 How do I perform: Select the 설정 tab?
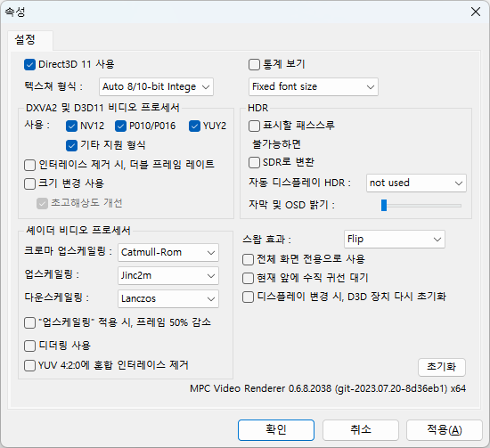pos(30,40)
